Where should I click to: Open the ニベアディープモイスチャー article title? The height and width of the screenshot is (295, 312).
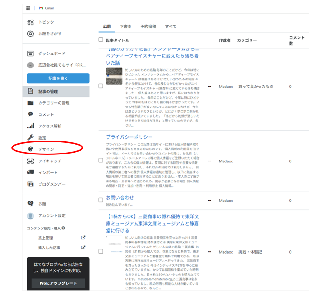[152, 57]
